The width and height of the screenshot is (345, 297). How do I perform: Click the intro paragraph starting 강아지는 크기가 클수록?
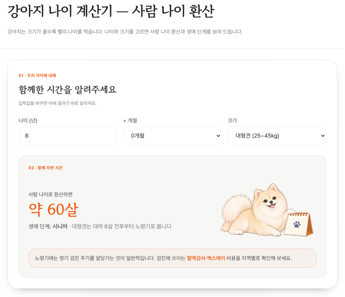(125, 31)
